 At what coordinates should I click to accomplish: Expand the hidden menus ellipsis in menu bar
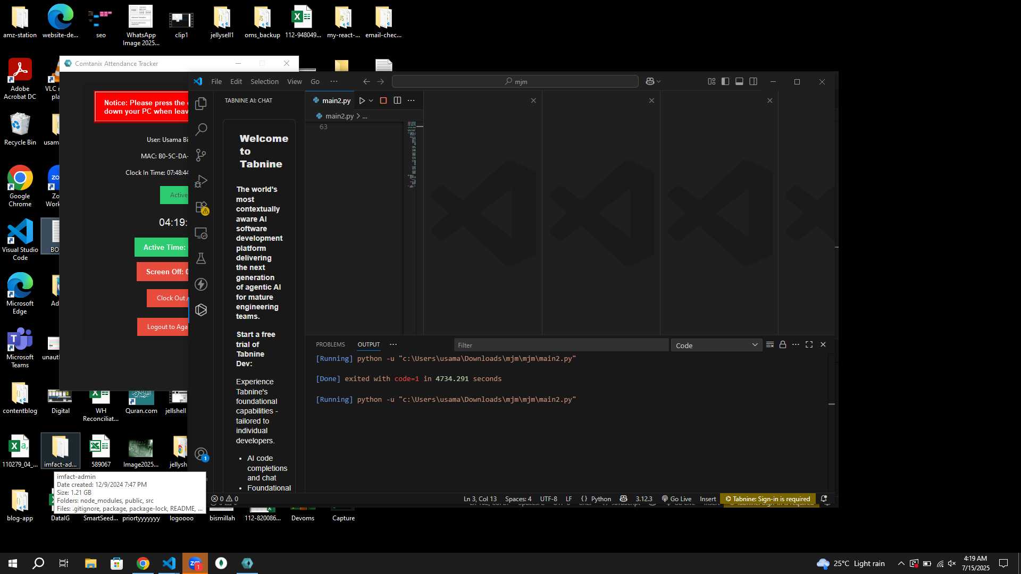[x=333, y=81]
